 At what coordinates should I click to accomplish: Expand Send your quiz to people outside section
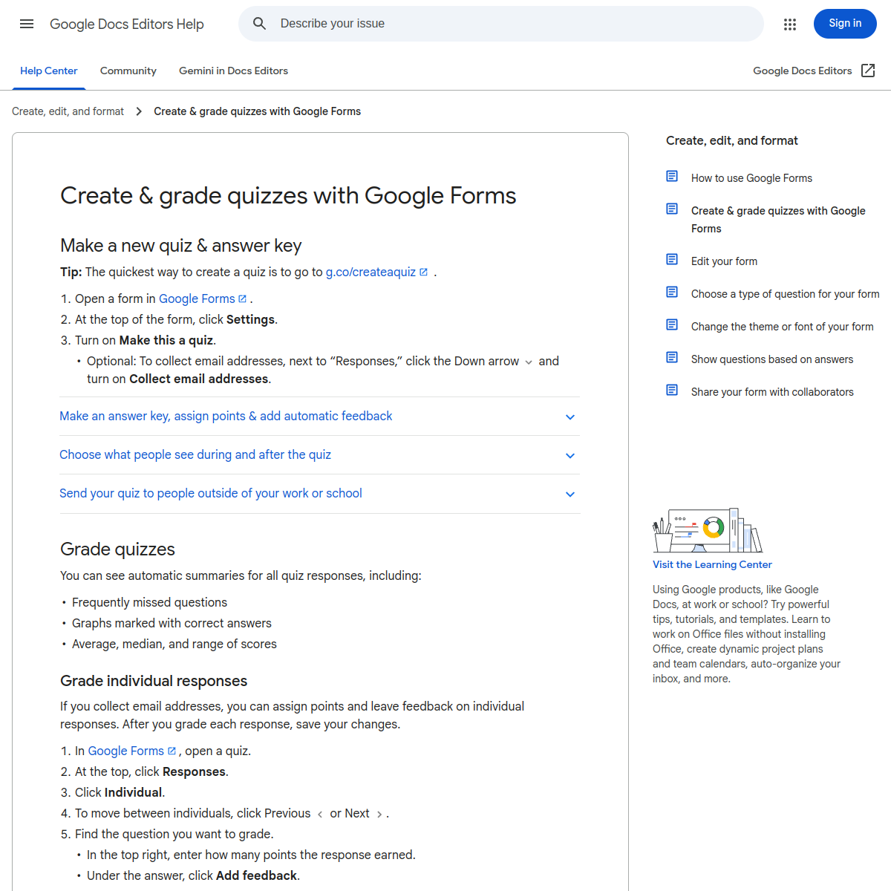click(x=319, y=494)
